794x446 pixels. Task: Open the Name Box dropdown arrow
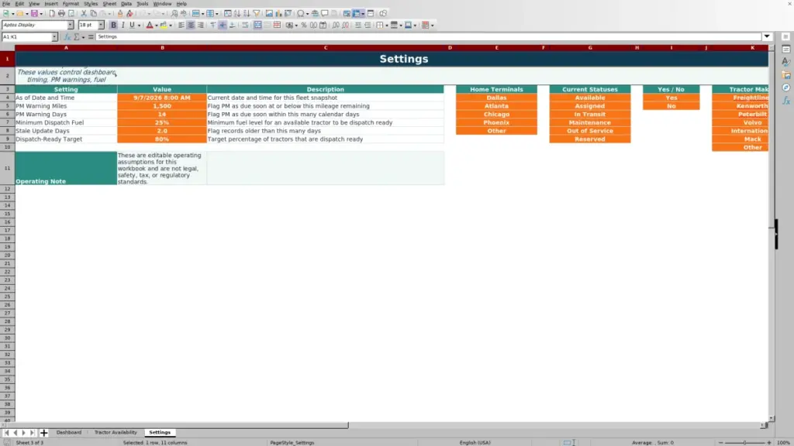[x=54, y=37]
